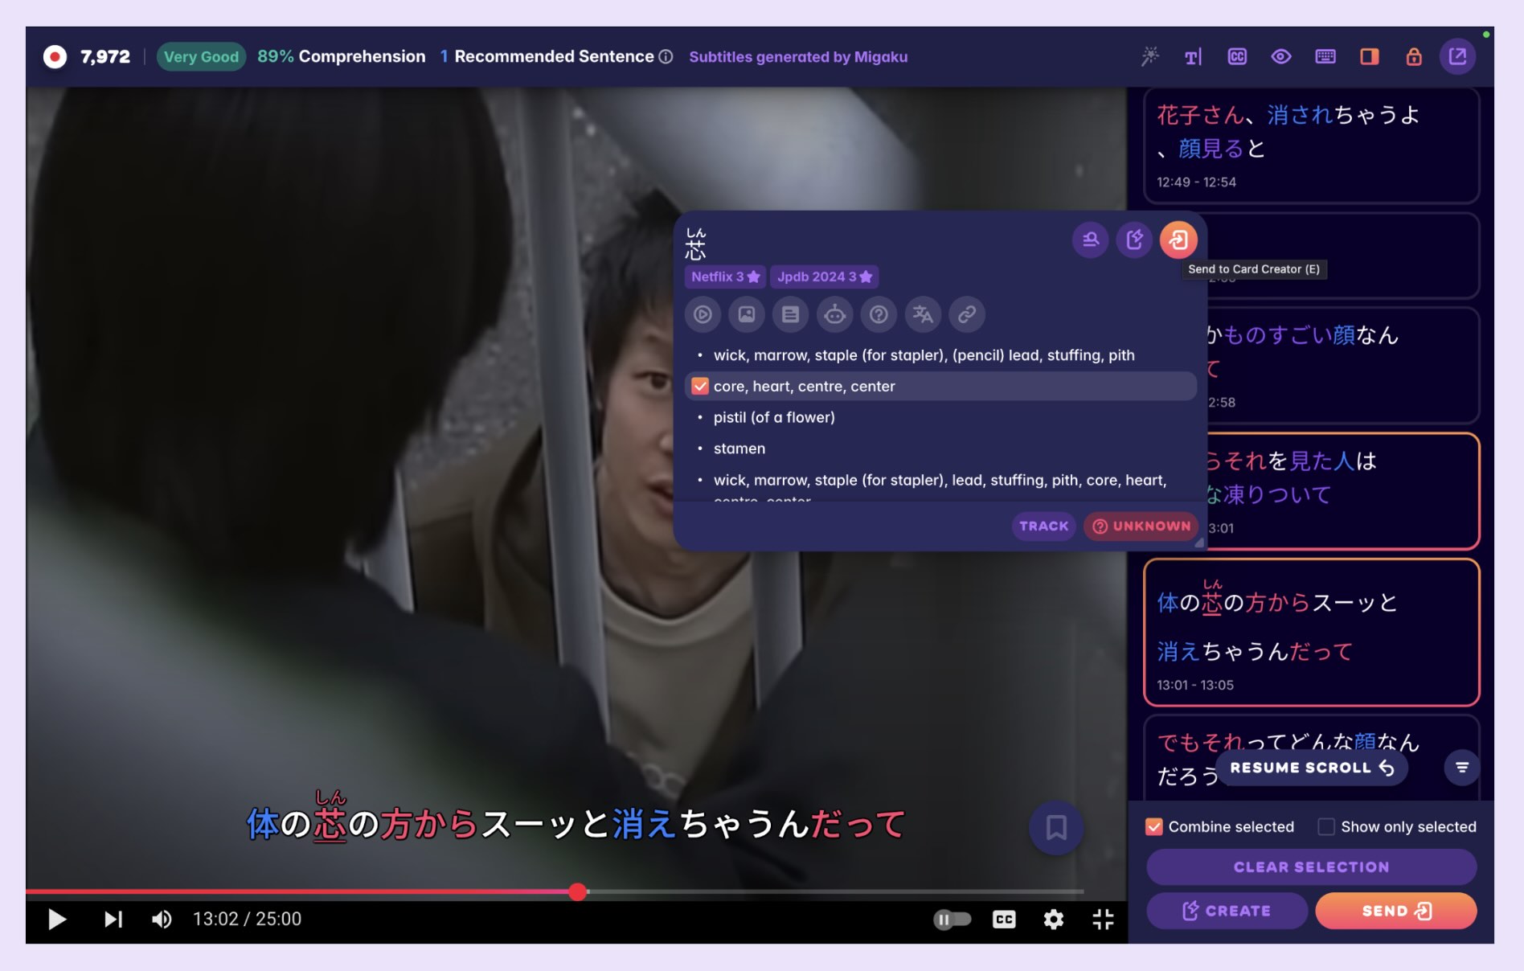Screen dimensions: 1524x971
Task: Click the link icon in popup row
Action: [x=967, y=314]
